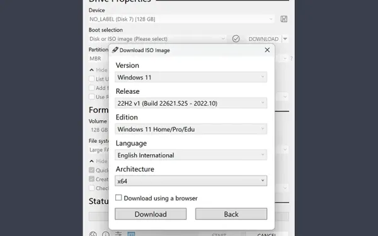Open the Edition dropdown Windows 11 Home/Pro/Edu
The width and height of the screenshot is (378, 236).
pyautogui.click(x=191, y=129)
